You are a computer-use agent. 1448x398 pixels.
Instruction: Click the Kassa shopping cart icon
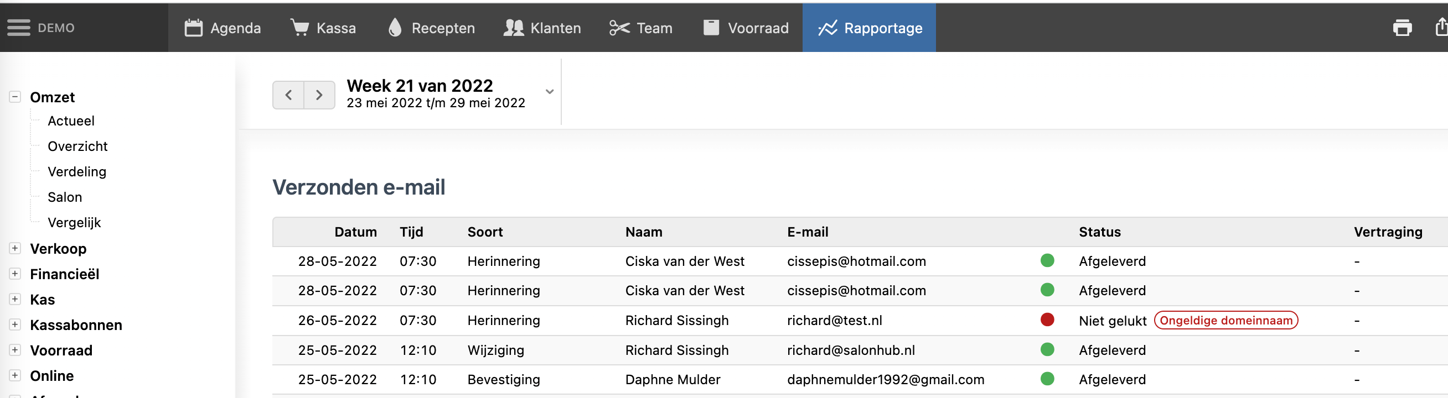point(299,28)
